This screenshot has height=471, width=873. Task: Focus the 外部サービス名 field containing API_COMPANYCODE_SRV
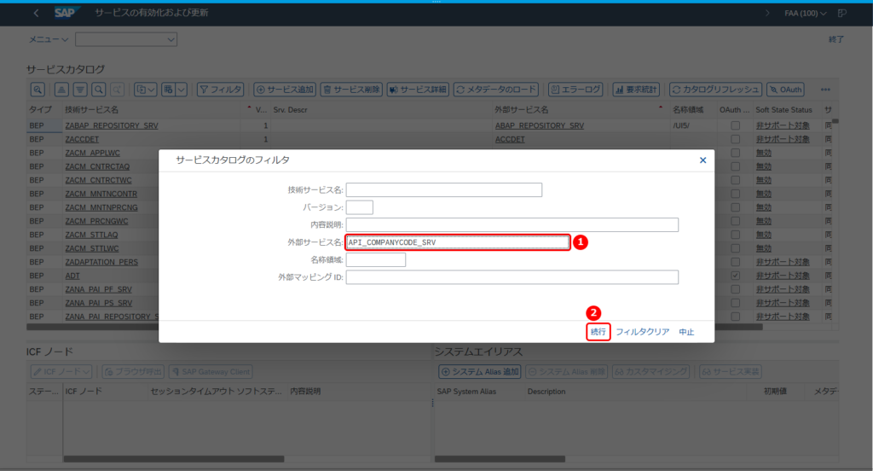(458, 242)
